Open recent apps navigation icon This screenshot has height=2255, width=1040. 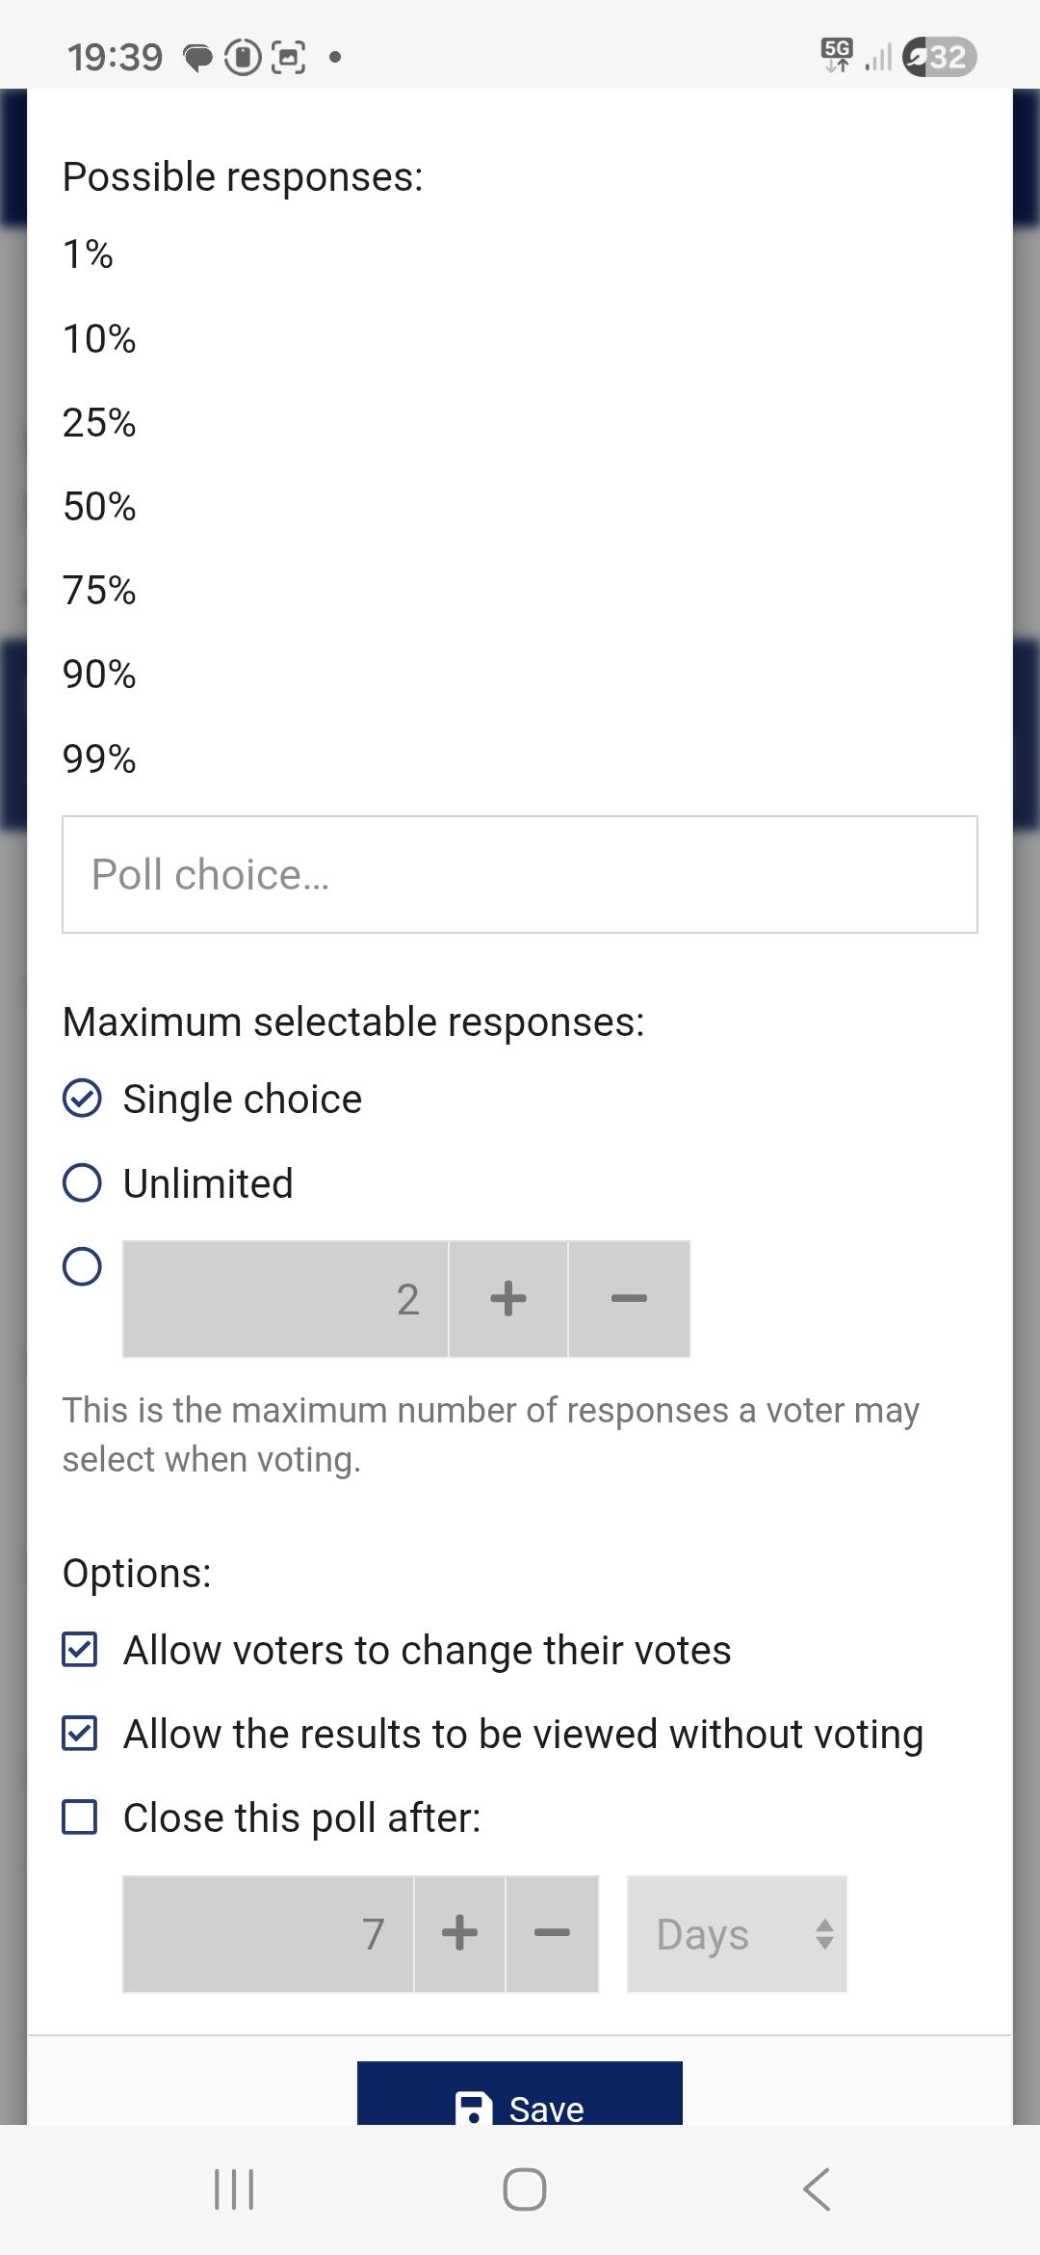tap(234, 2189)
